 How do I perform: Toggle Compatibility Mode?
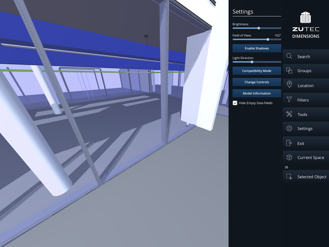[x=257, y=71]
